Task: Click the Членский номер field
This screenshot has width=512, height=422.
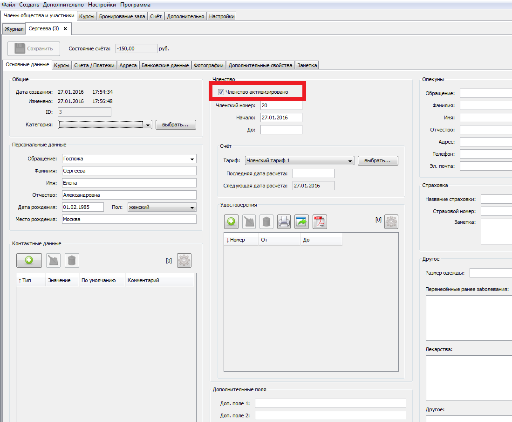Action: tap(281, 105)
